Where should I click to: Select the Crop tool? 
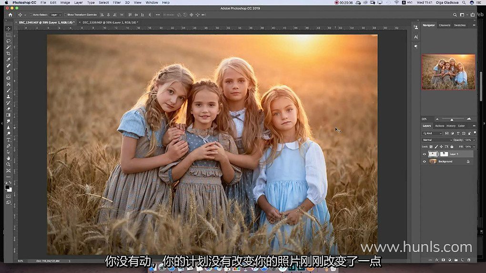point(9,54)
